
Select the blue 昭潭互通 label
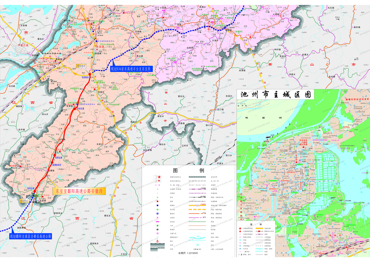point(59,158)
